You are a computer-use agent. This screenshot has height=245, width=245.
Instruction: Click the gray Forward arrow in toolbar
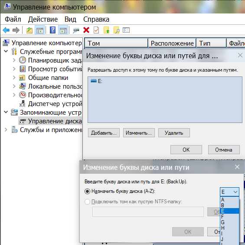[16, 30]
